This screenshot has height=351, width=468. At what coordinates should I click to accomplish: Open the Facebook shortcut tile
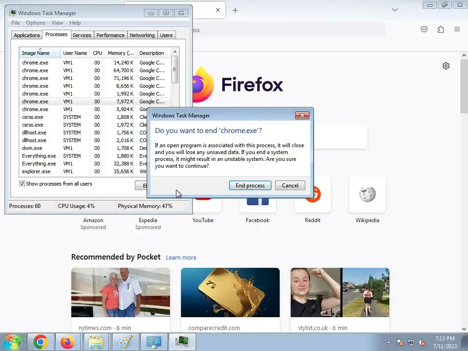click(258, 205)
